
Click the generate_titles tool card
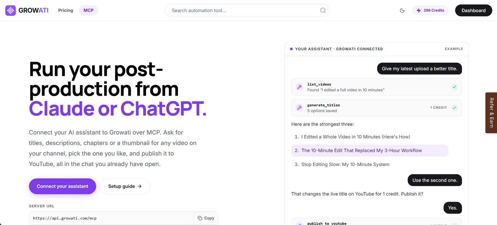(376, 108)
